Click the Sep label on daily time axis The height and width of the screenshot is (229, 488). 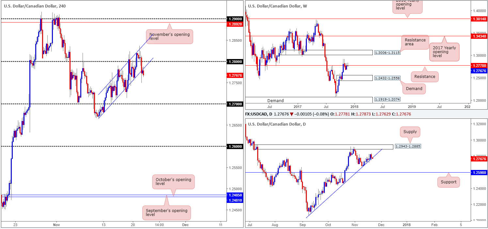pyautogui.click(x=302, y=225)
